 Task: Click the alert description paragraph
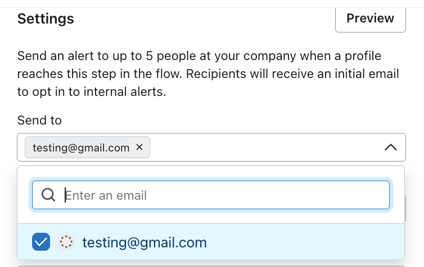[x=208, y=74]
